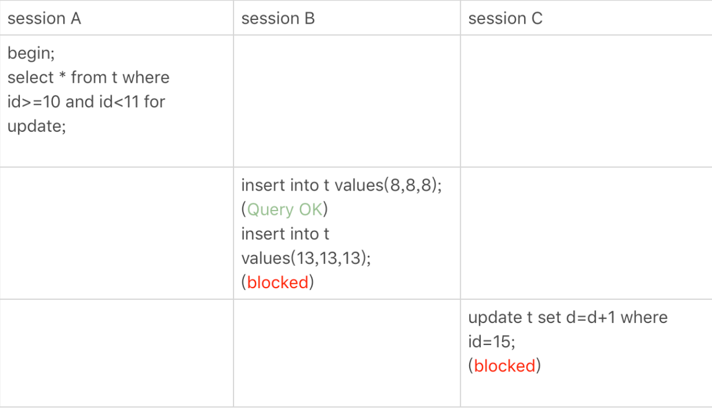Image resolution: width=712 pixels, height=410 pixels.
Task: Click empty session C cell in the insert row
Action: click(586, 233)
